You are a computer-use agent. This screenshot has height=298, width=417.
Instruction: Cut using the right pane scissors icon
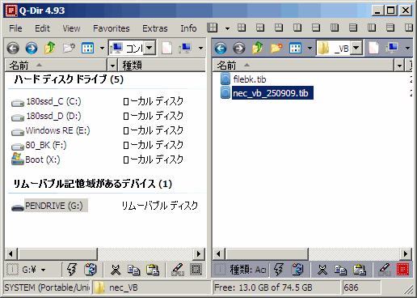322,270
